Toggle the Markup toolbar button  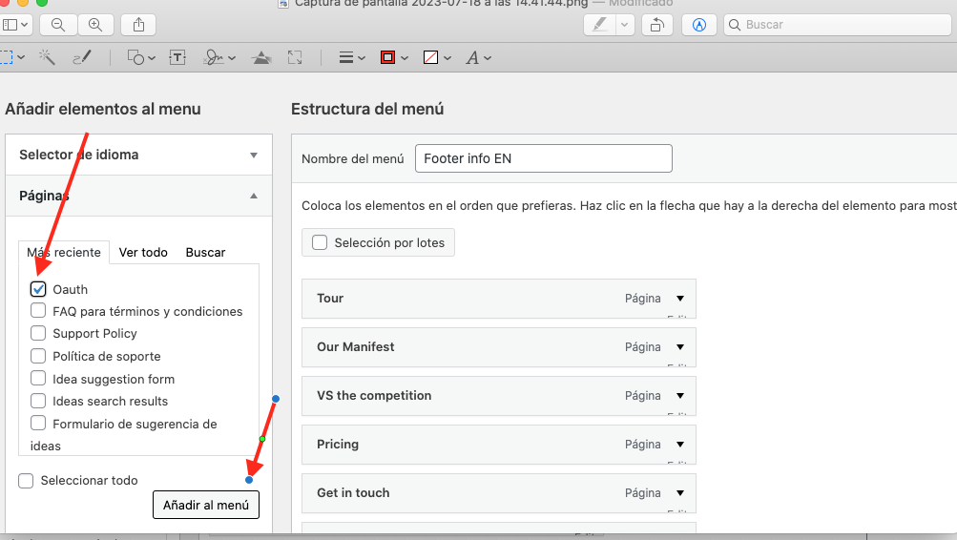[699, 25]
